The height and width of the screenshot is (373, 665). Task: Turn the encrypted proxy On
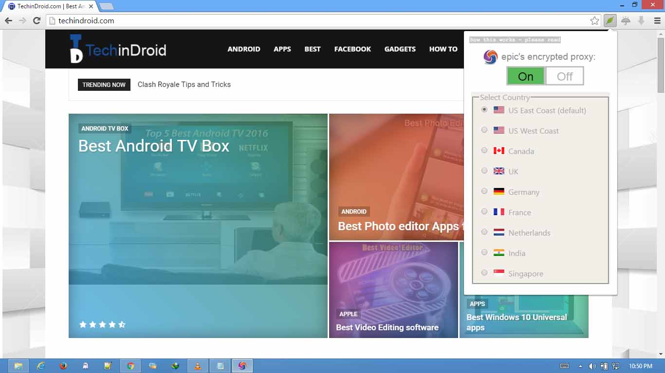pyautogui.click(x=526, y=76)
